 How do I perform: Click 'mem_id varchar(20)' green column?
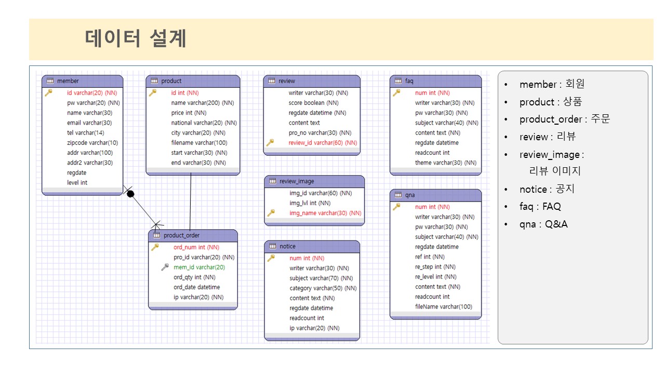point(199,267)
